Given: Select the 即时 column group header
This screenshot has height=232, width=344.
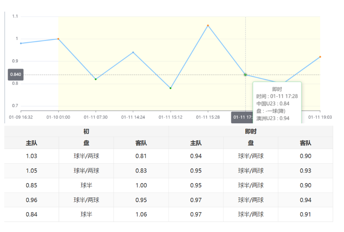Looking at the screenshot, I should (251, 132).
